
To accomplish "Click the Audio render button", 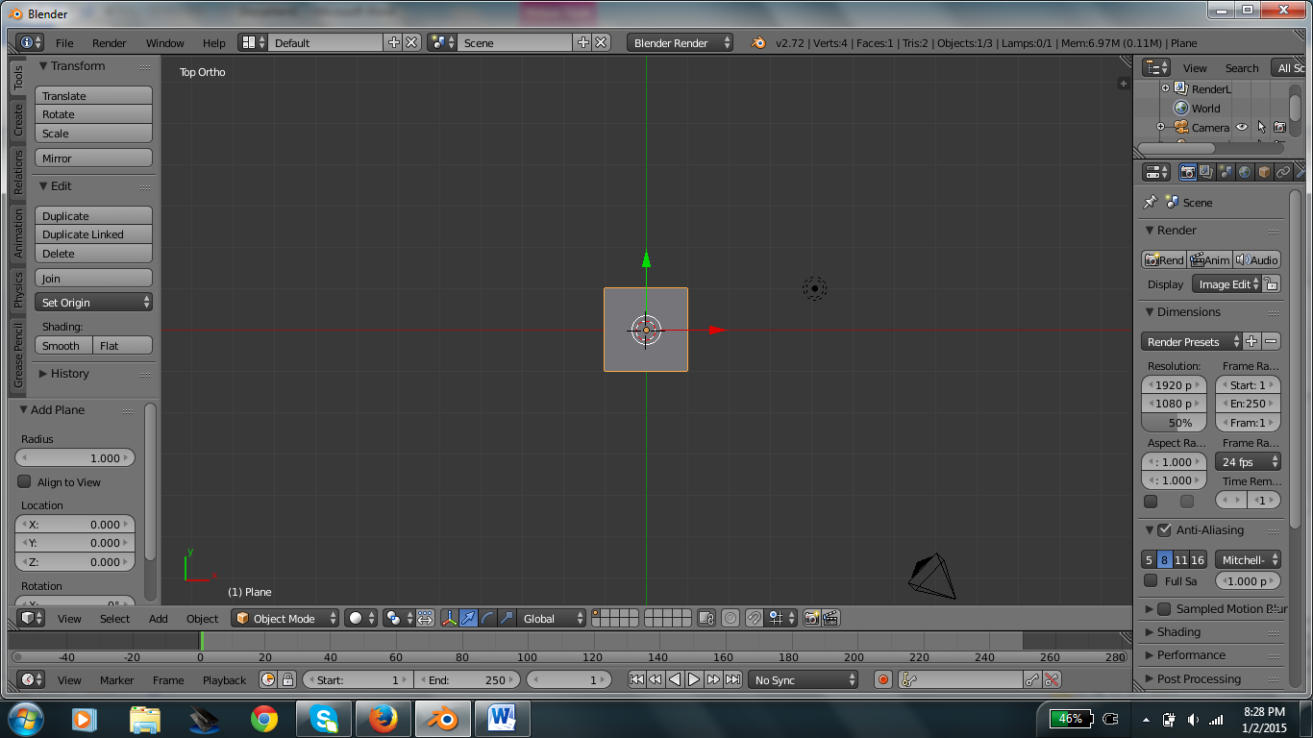I will click(1257, 259).
